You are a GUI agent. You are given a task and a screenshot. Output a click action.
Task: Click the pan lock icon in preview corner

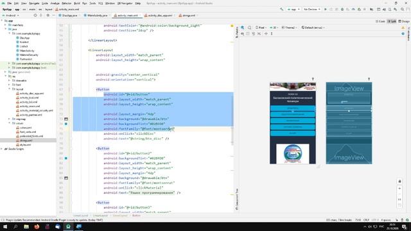(x=399, y=181)
